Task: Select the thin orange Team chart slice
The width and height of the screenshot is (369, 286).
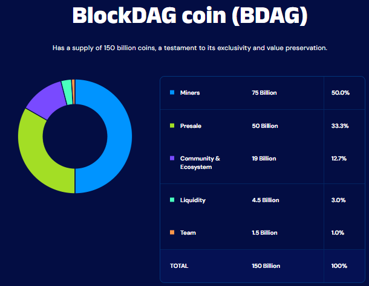Action: pyautogui.click(x=73, y=92)
